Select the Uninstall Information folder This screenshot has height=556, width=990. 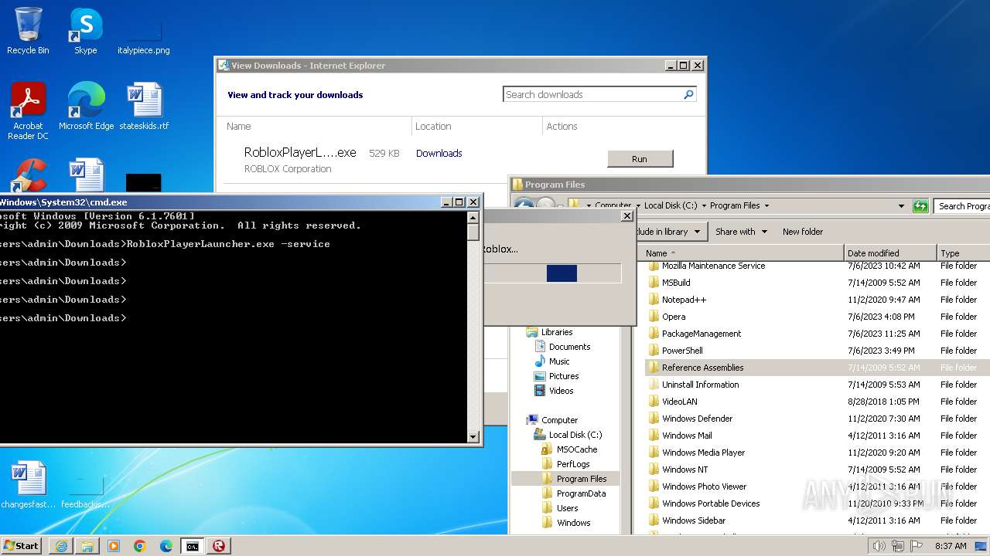tap(700, 385)
